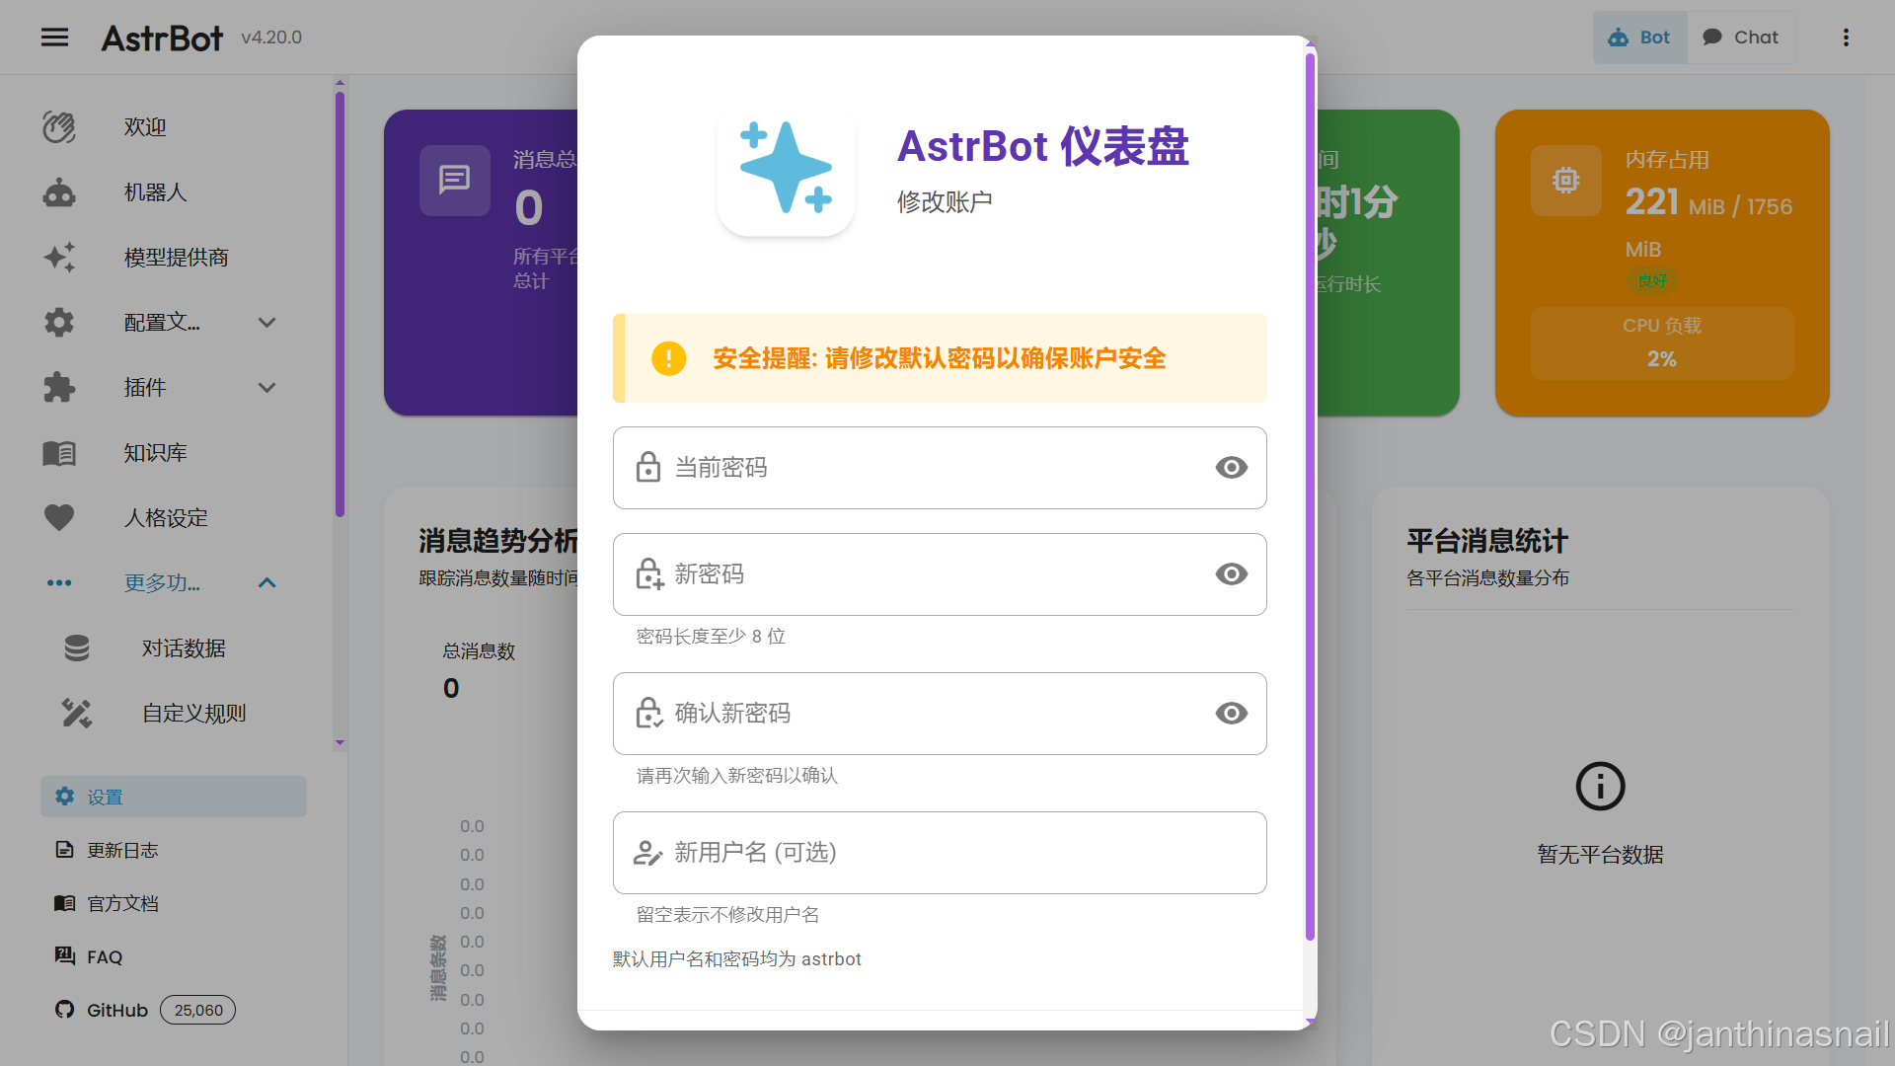The width and height of the screenshot is (1895, 1066).
Task: Click the lock-plus icon in 新密码 field
Action: (649, 574)
